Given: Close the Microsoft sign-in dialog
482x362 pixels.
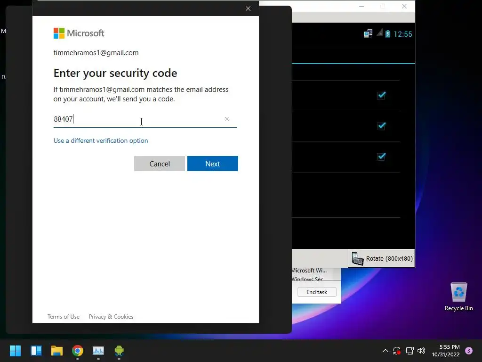Looking at the screenshot, I should (x=248, y=8).
